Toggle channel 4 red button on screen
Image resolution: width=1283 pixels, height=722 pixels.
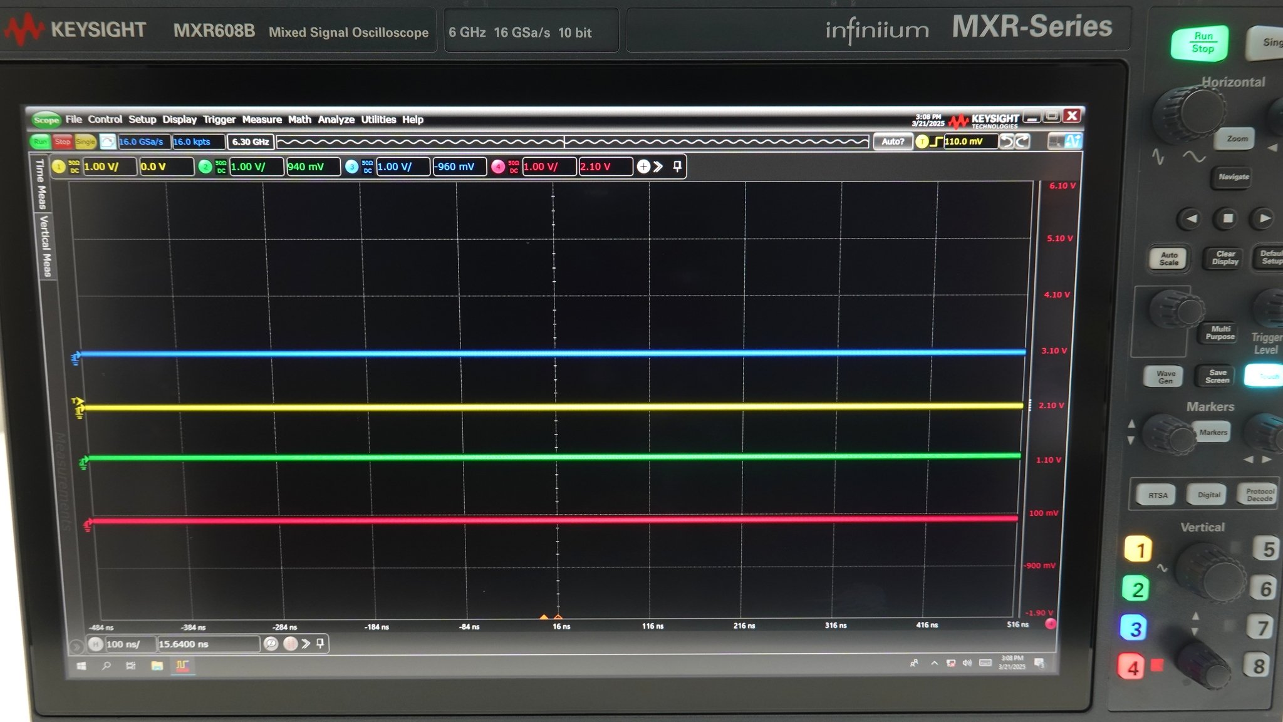(x=498, y=167)
